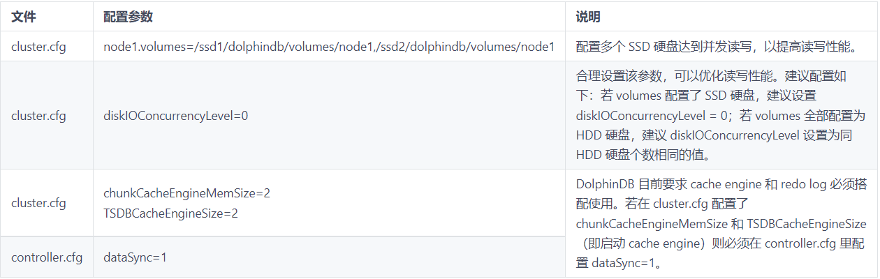
Task: Select cluster.cfg beside chunkCacheEngineMemSize=2
Action: (38, 203)
